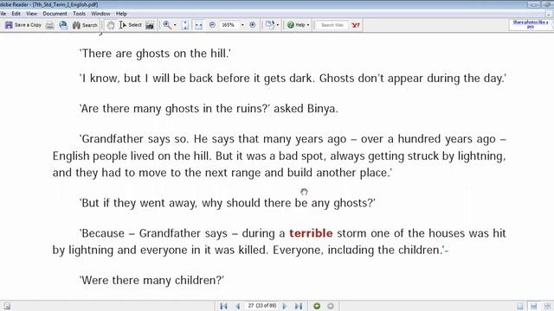Click the Yahoo search icon
The width and height of the screenshot is (554, 311).
356,25
